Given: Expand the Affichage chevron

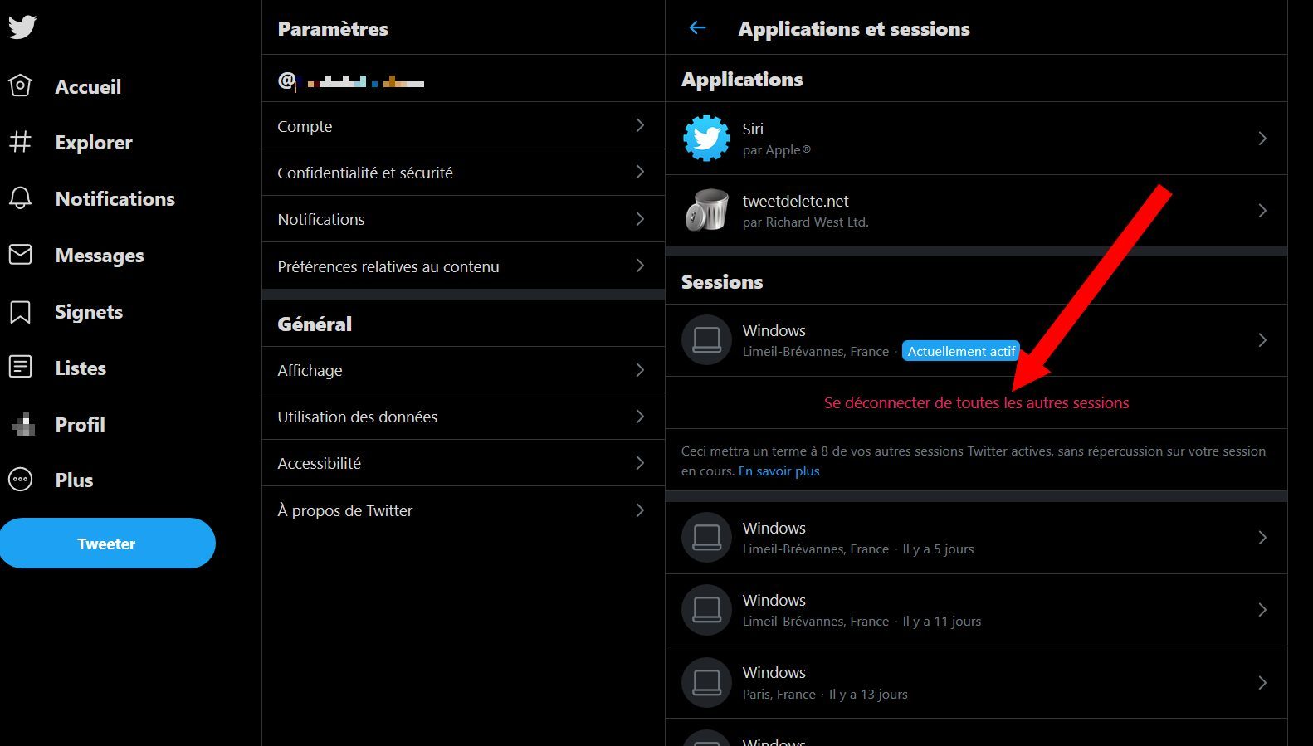Looking at the screenshot, I should pos(640,369).
